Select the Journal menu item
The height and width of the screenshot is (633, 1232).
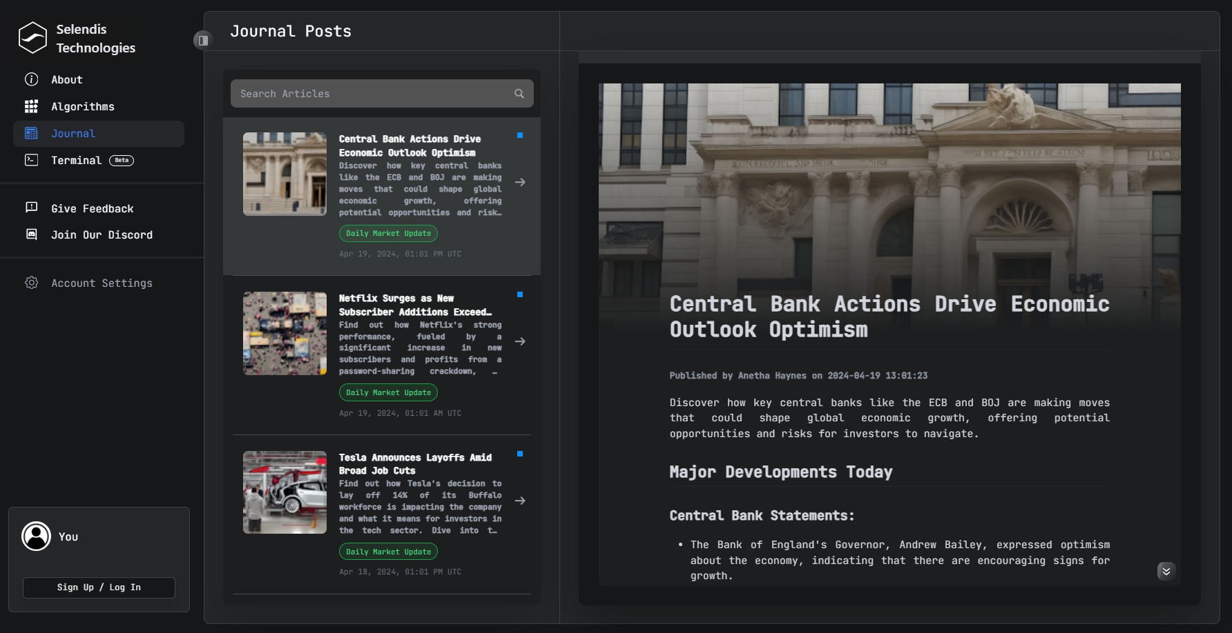pyautogui.click(x=99, y=134)
